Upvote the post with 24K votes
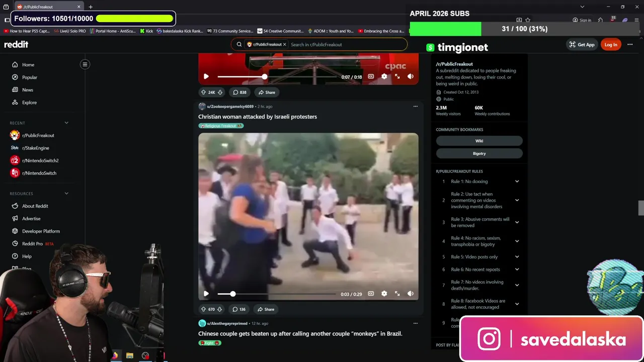Image resolution: width=644 pixels, height=362 pixels. tap(203, 93)
